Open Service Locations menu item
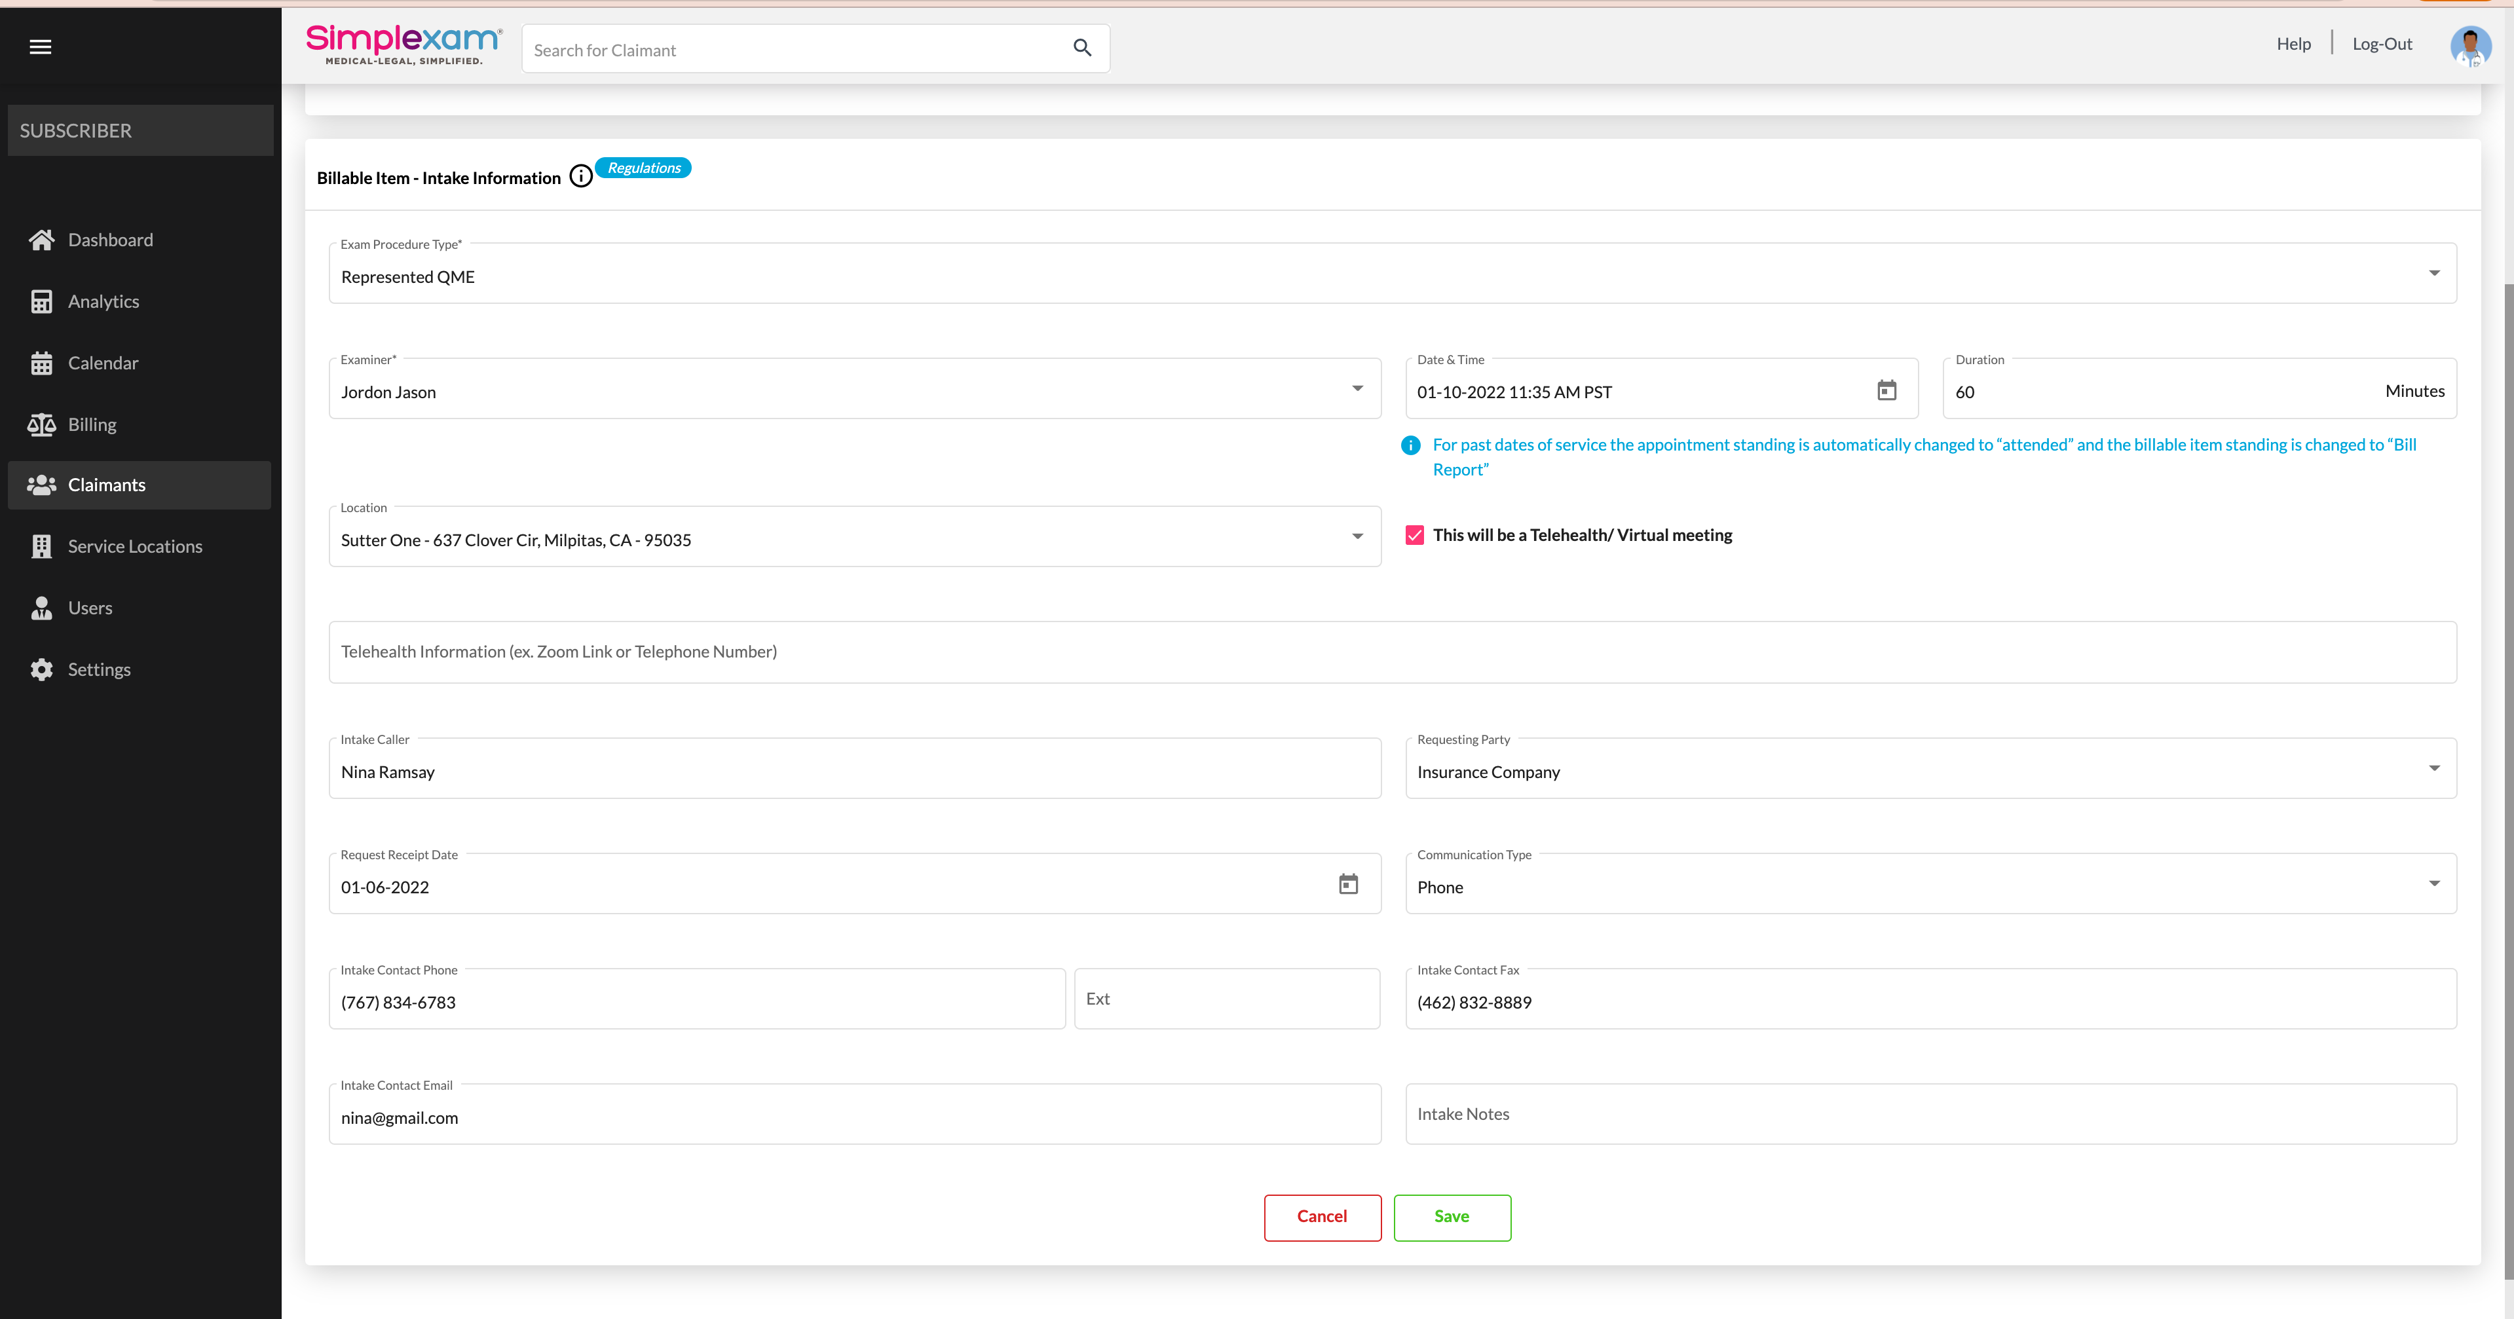 point(135,546)
